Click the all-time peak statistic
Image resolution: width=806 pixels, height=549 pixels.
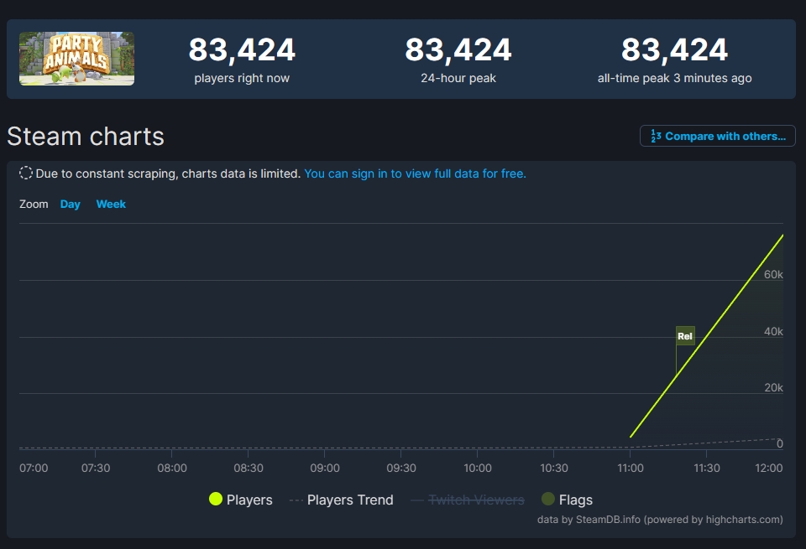pyautogui.click(x=674, y=50)
